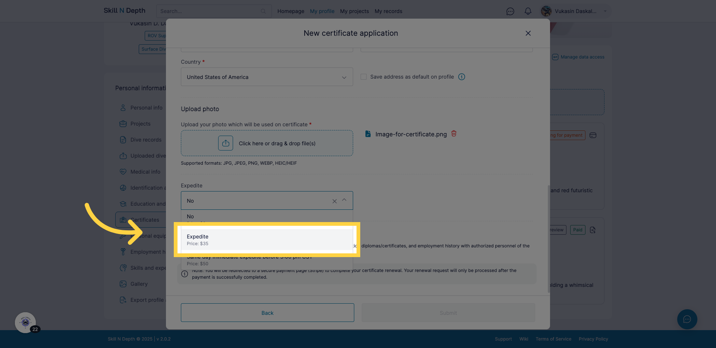
Task: Go to Homepage
Action: pos(291,11)
